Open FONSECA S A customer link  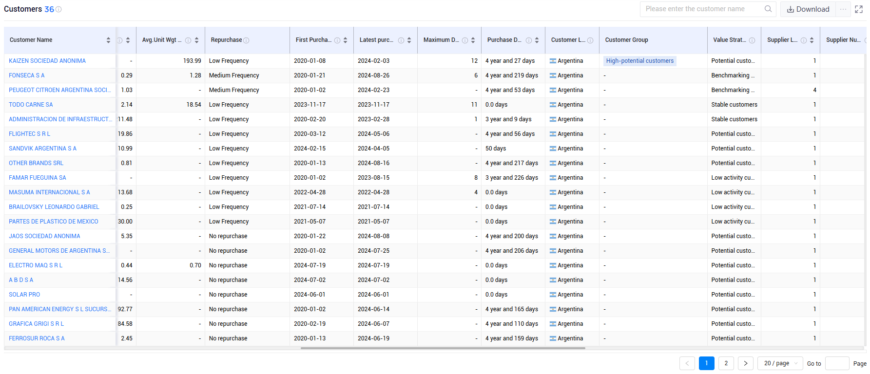tap(27, 75)
